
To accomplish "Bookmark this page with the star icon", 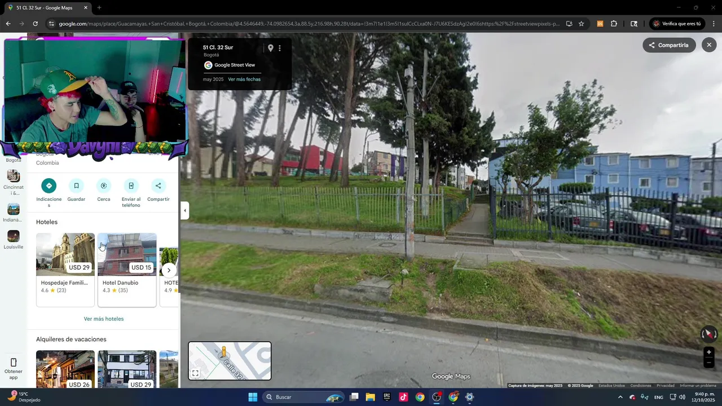I will (581, 24).
